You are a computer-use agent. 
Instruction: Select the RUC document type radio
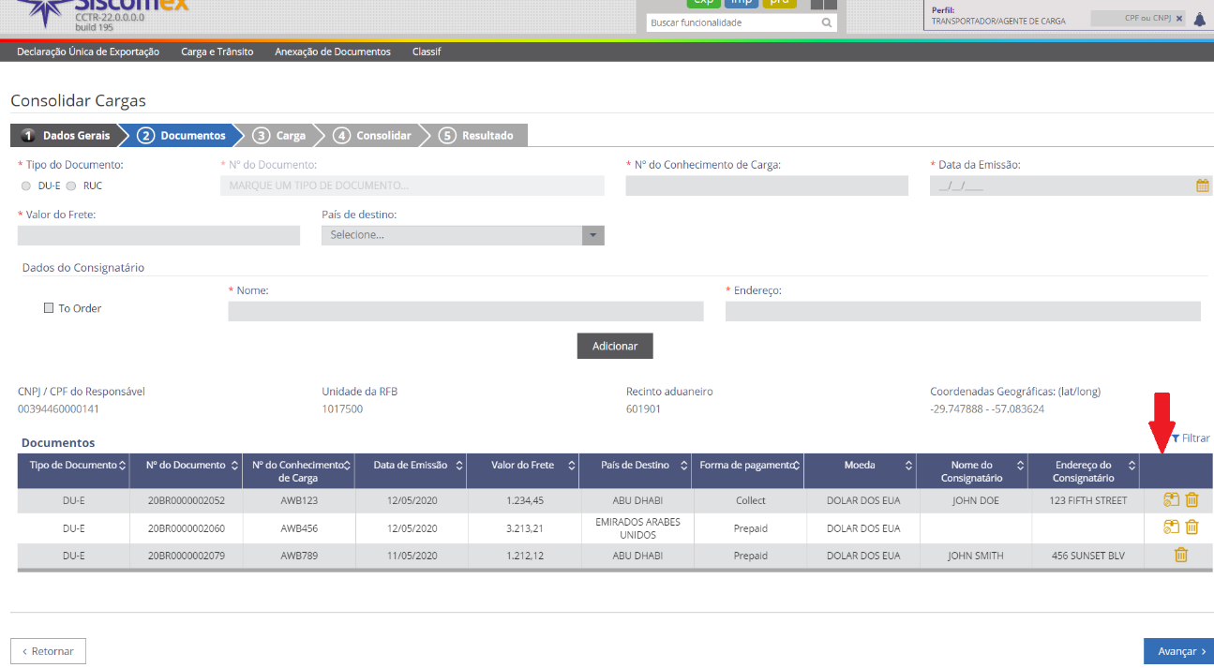(70, 186)
